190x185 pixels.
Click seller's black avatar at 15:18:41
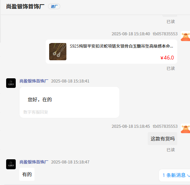[x=11, y=83]
